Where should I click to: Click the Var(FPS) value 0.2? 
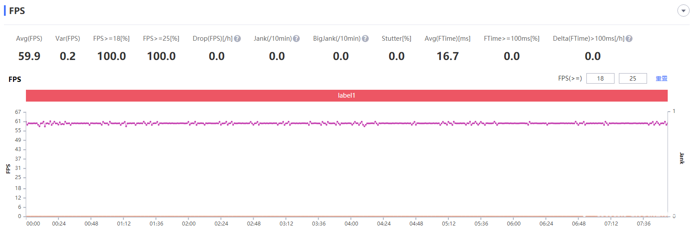[68, 56]
